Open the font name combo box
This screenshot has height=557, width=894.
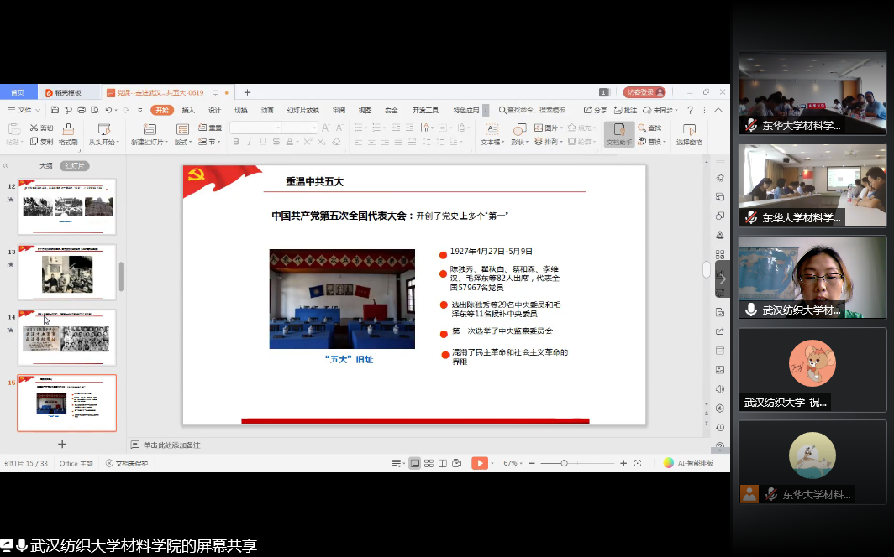(x=255, y=128)
